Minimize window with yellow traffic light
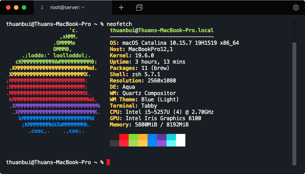 [16, 7]
